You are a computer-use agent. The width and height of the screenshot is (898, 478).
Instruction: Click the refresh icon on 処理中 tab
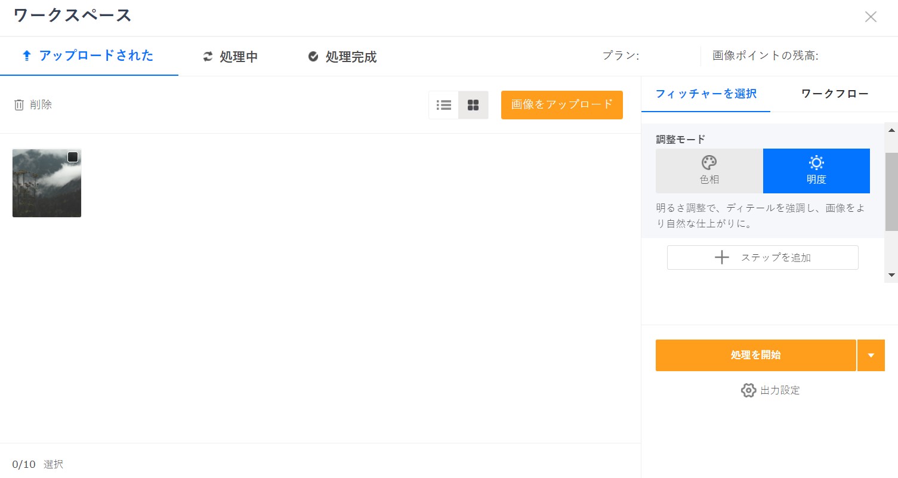208,56
